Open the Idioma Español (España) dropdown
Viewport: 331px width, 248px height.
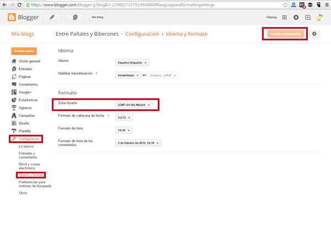coord(132,62)
